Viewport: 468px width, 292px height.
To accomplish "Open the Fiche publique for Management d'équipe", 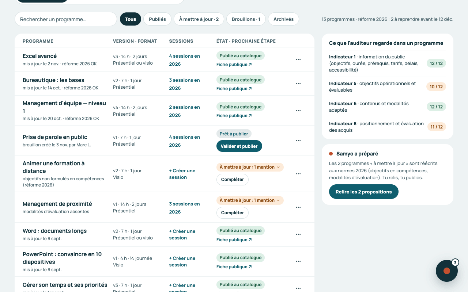I will [234, 116].
